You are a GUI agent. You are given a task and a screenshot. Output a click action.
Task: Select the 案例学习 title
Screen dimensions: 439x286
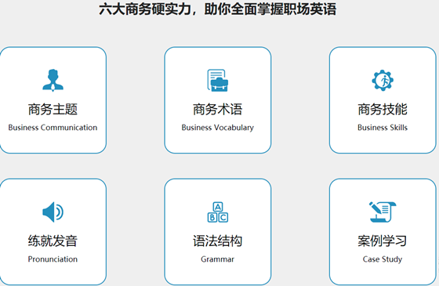click(383, 241)
